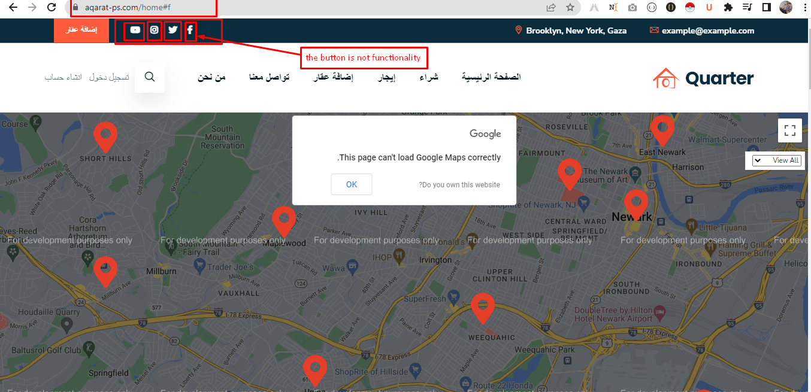Screen dimensions: 811x392
Task: Click the orange إضافة عقار button
Action: [81, 31]
